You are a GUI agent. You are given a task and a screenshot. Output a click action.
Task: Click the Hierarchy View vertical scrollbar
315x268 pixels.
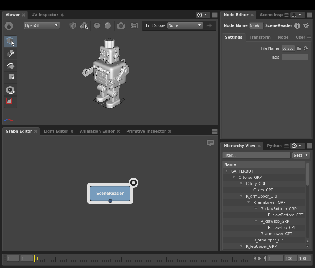click(307, 174)
